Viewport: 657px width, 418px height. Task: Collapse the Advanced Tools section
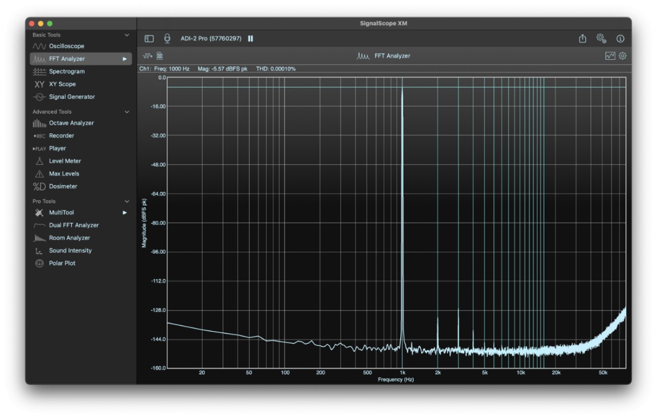(x=127, y=112)
